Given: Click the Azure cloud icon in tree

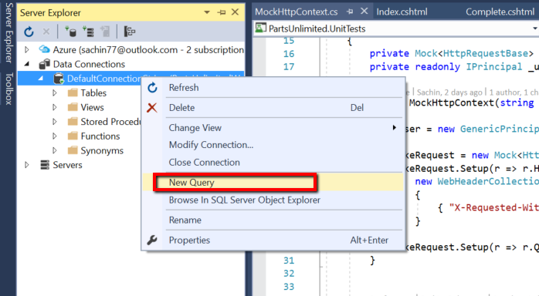Looking at the screenshot, I should coord(44,49).
